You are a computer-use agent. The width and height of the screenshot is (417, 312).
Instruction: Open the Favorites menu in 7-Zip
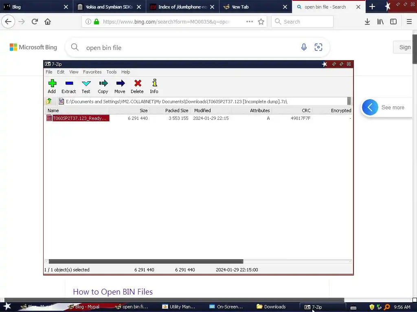click(x=92, y=72)
